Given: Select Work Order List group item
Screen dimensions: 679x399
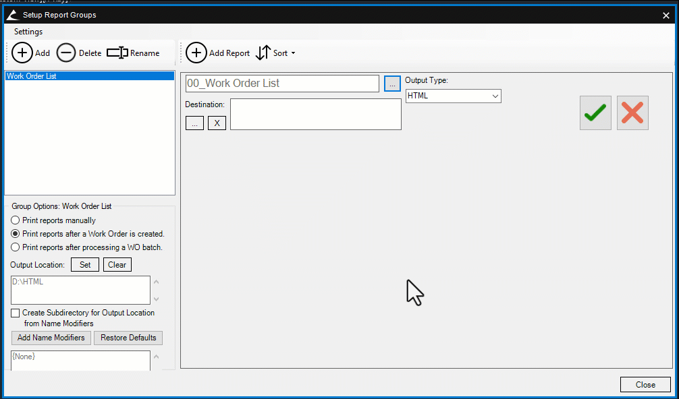Looking at the screenshot, I should pos(32,76).
